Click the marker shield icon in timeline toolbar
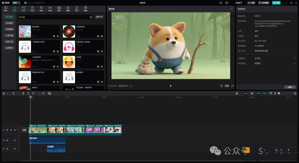The height and width of the screenshot is (163, 299). (43, 93)
